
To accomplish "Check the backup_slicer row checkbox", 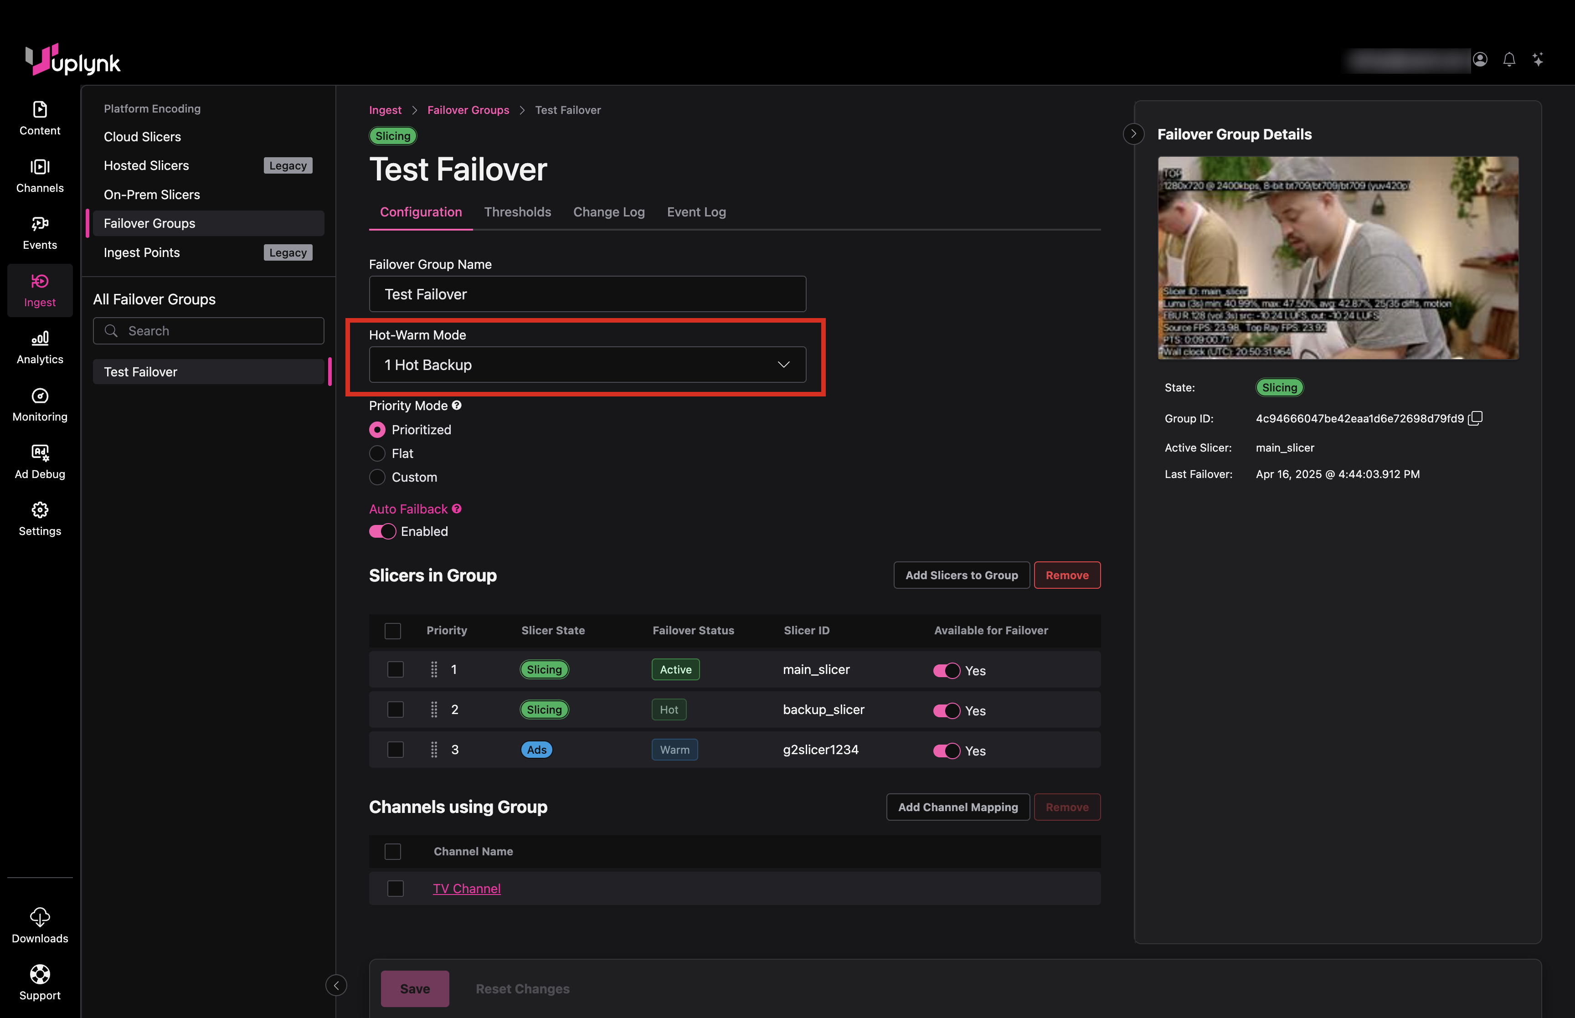I will (395, 710).
